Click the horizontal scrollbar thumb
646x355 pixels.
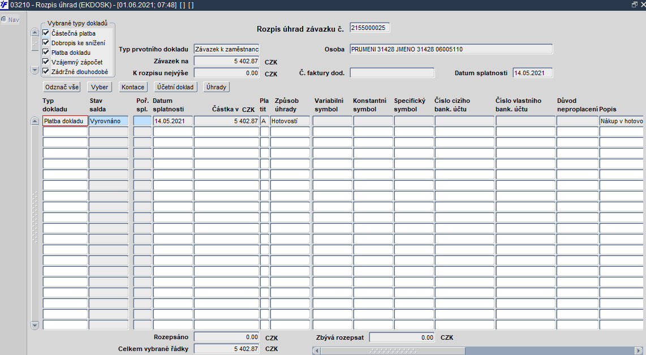(x=393, y=351)
